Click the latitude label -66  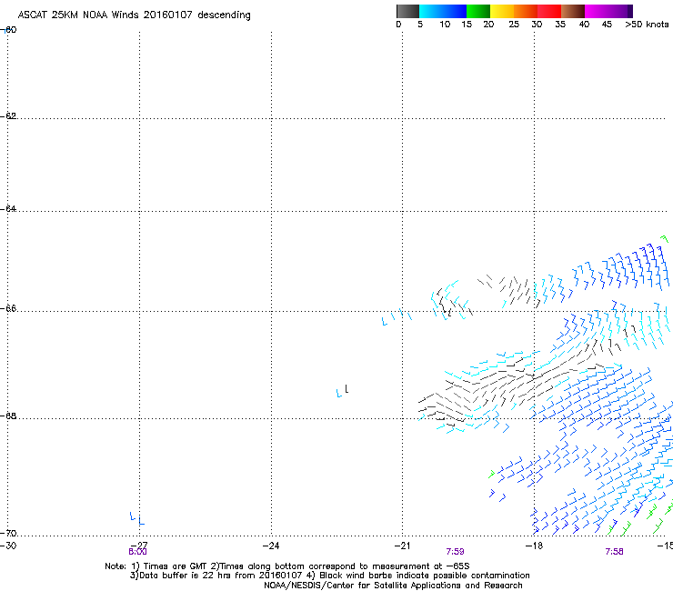click(9, 308)
